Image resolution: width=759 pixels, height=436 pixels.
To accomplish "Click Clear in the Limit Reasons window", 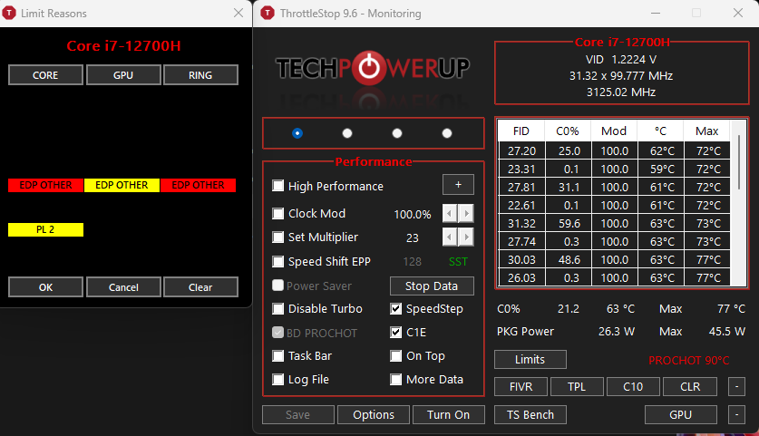I will pos(200,287).
